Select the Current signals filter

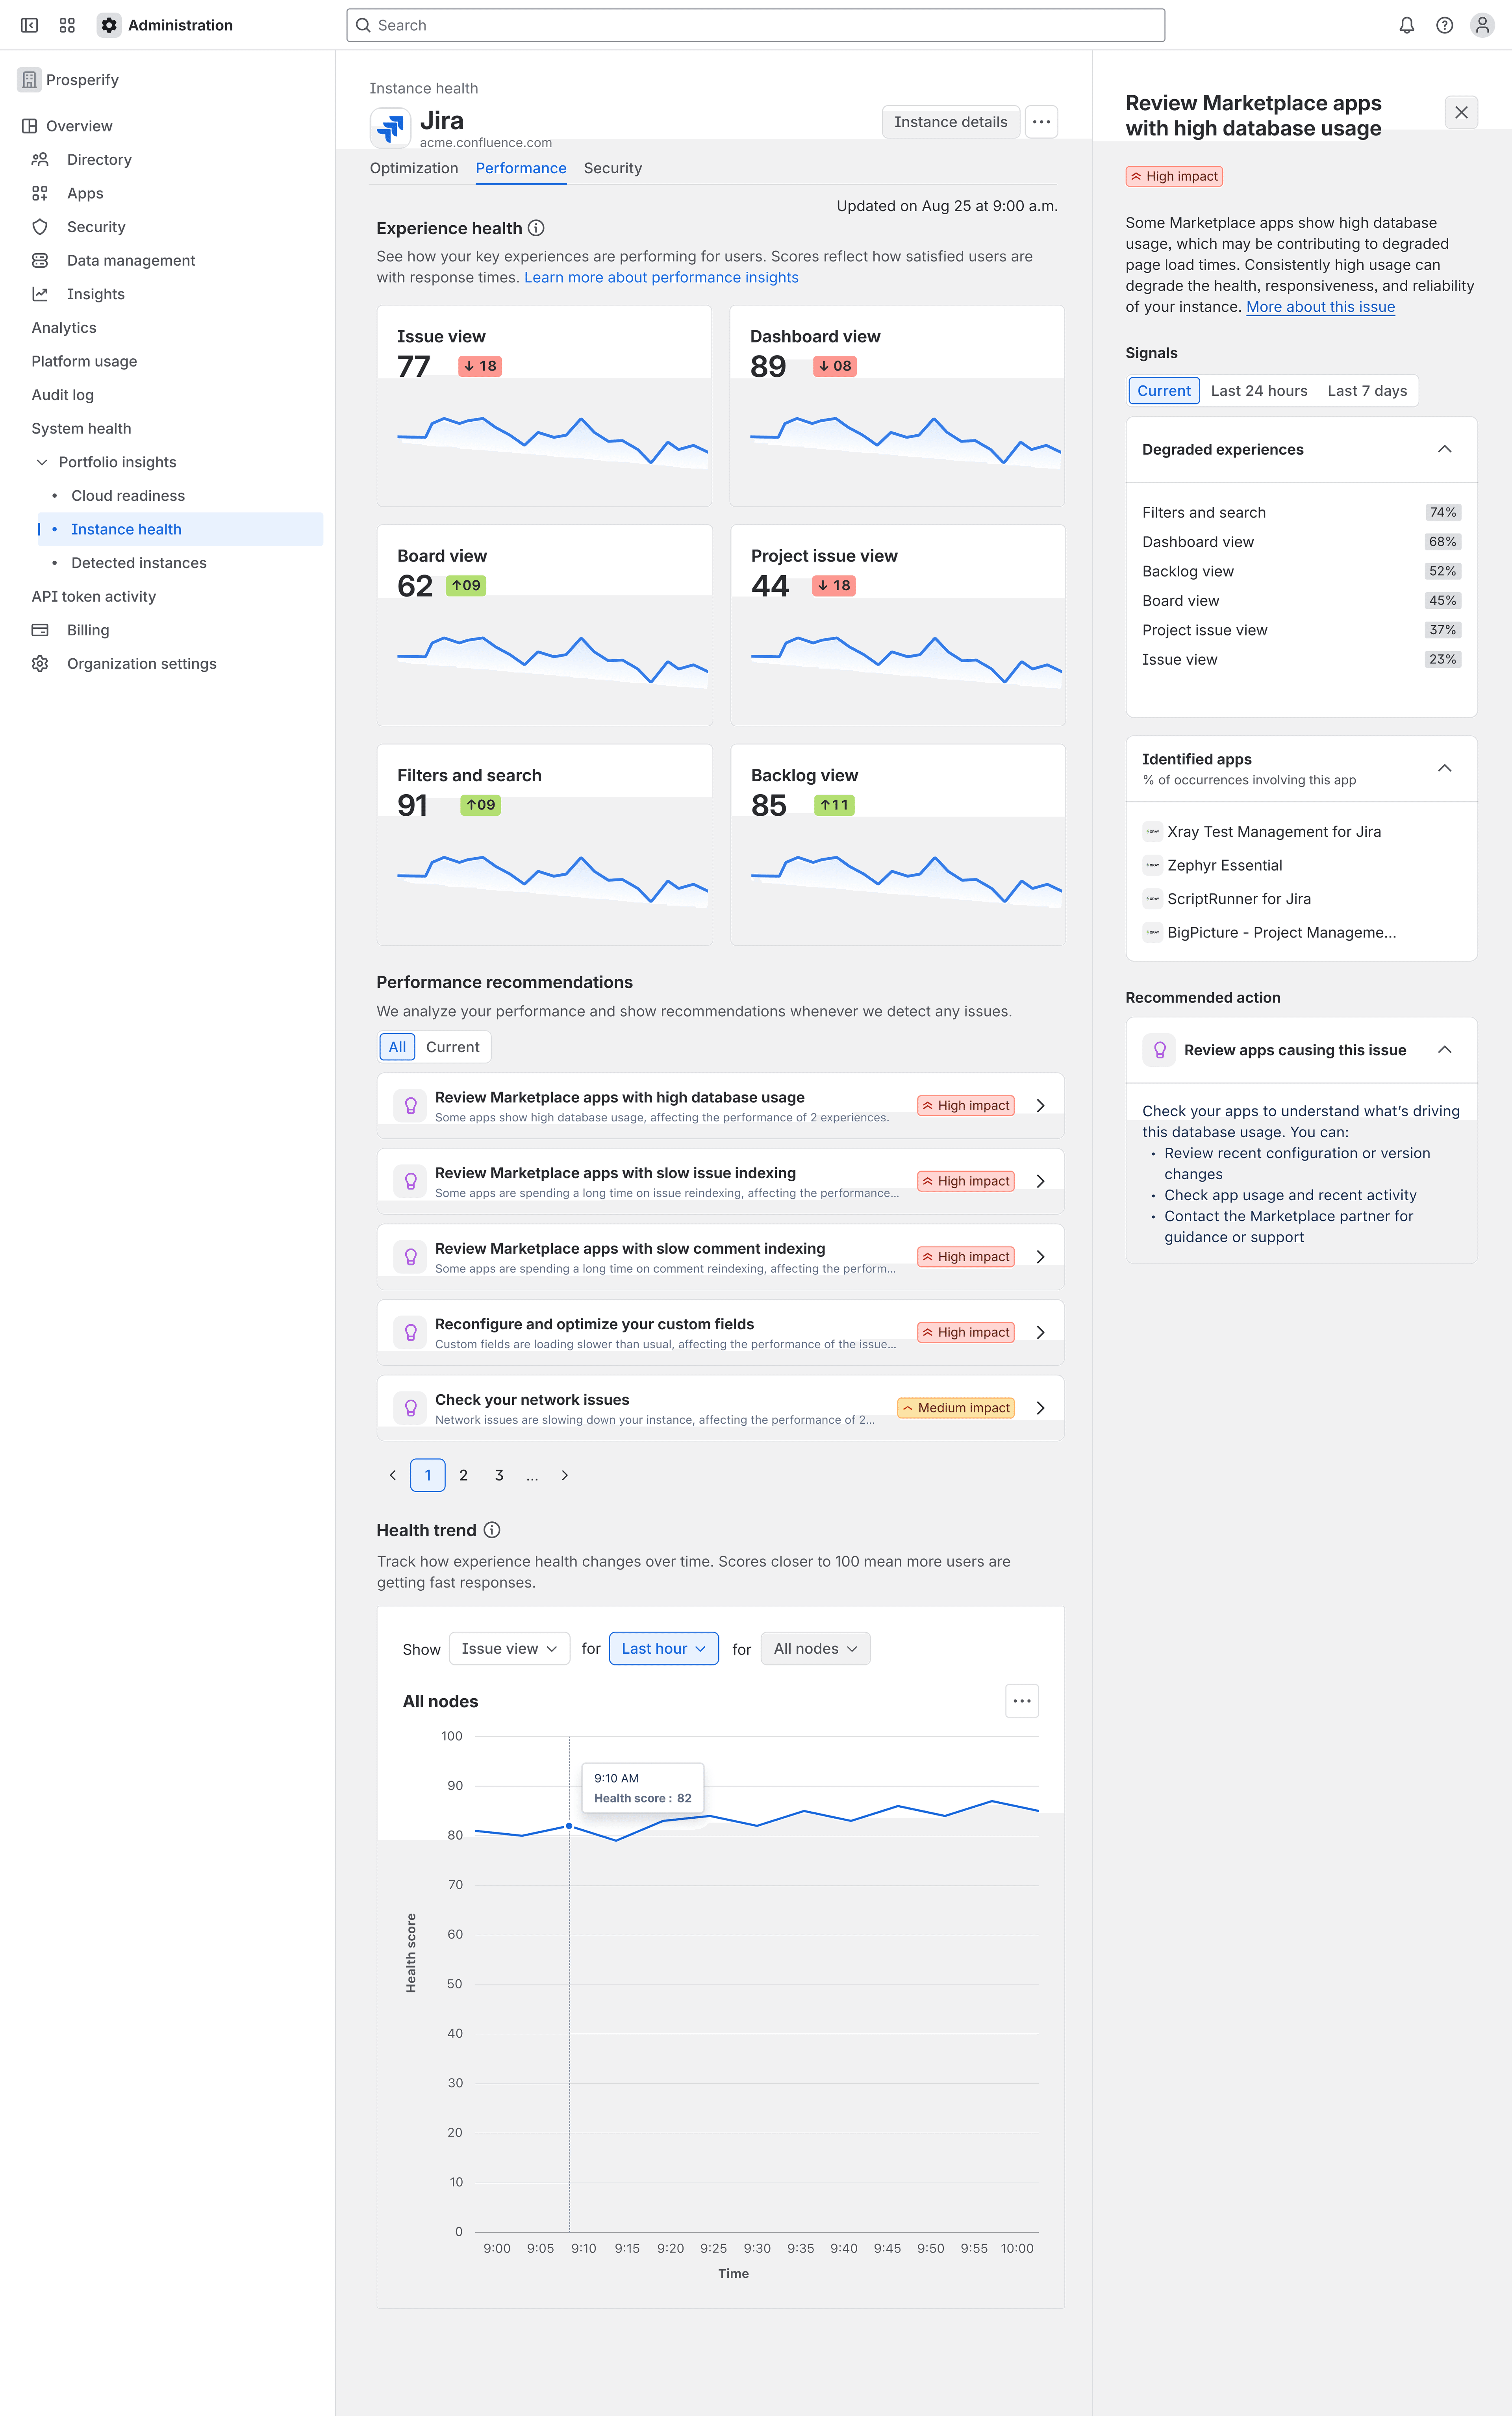(1163, 391)
